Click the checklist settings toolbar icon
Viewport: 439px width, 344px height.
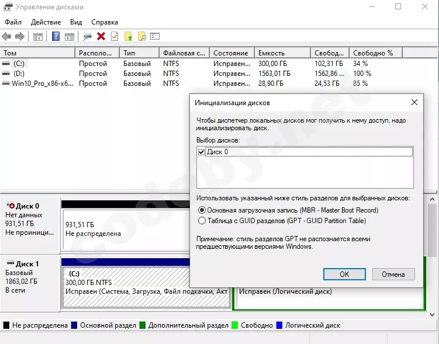[x=155, y=36]
